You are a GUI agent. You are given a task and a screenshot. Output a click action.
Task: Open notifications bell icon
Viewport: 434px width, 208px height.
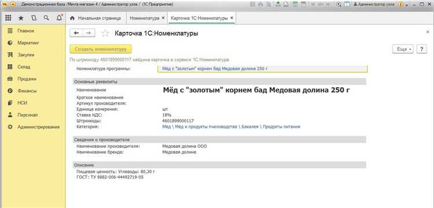59,18
